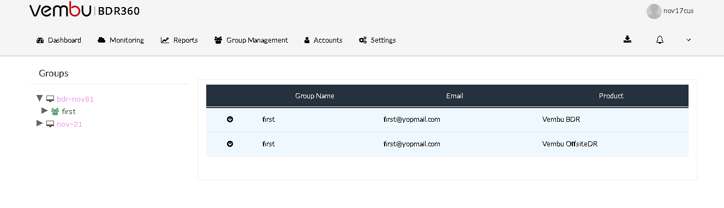Expand the first group tree node
The image size is (724, 208).
(x=45, y=111)
